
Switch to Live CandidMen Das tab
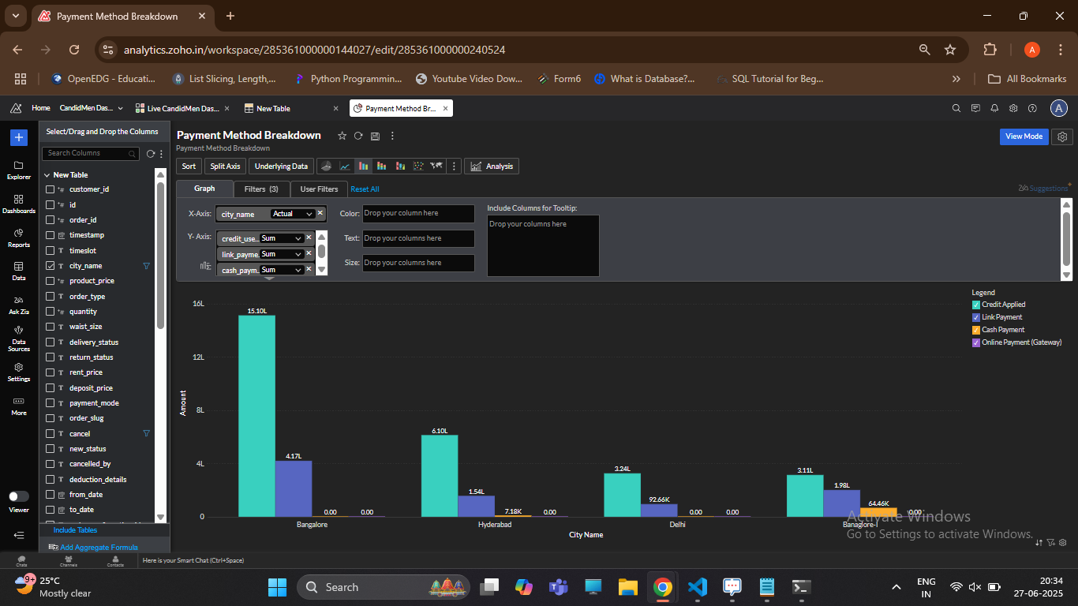pyautogui.click(x=182, y=108)
